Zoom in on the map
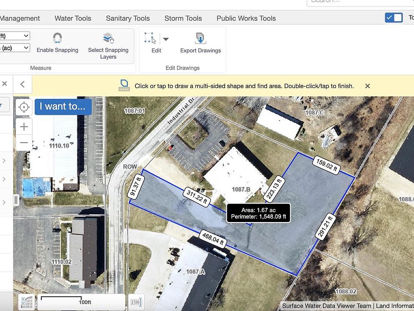 24,127
